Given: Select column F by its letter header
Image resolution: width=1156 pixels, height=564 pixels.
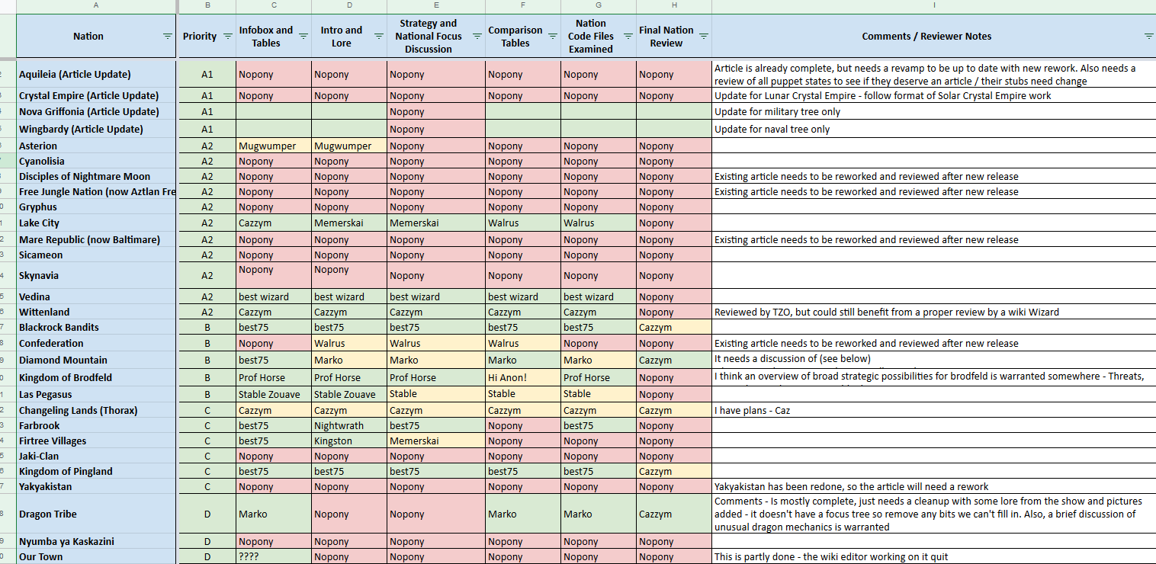Looking at the screenshot, I should pyautogui.click(x=523, y=6).
